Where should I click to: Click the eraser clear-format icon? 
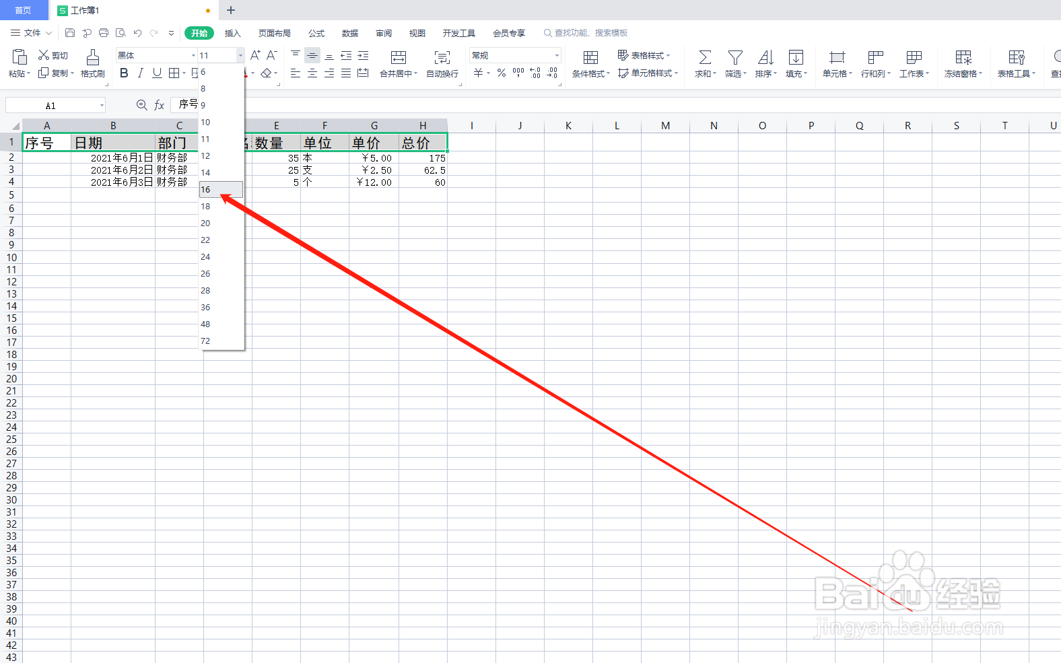click(267, 73)
